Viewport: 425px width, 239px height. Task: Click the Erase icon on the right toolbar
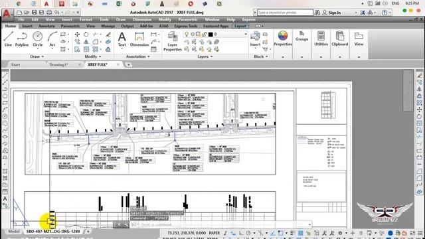(419, 75)
